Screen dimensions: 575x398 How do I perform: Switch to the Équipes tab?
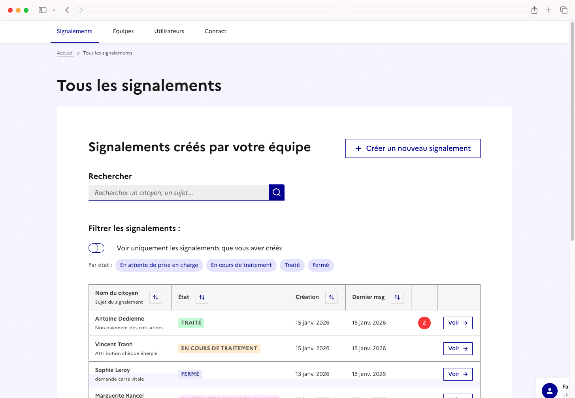point(123,31)
